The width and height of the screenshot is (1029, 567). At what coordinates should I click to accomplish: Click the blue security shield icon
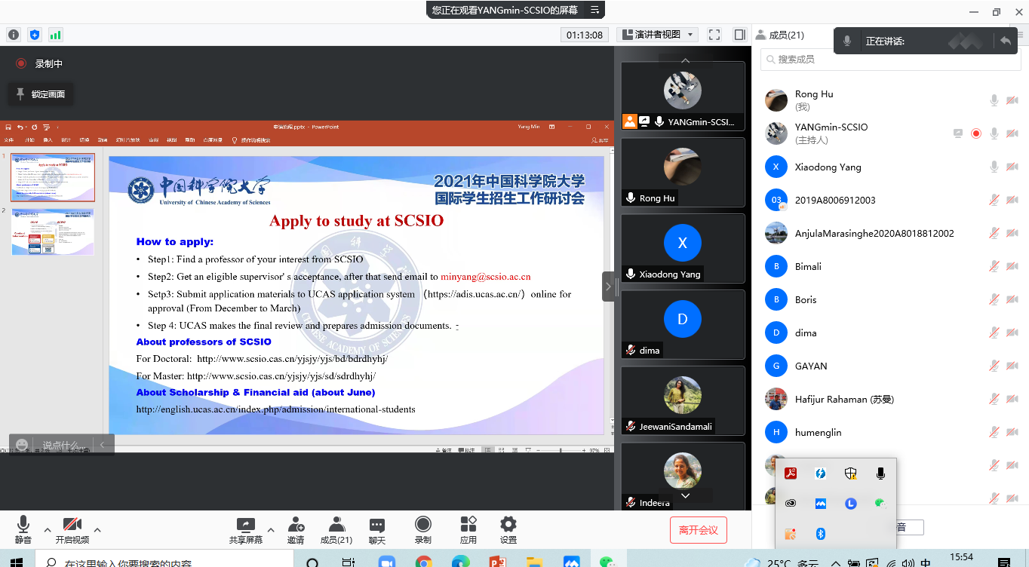point(34,35)
